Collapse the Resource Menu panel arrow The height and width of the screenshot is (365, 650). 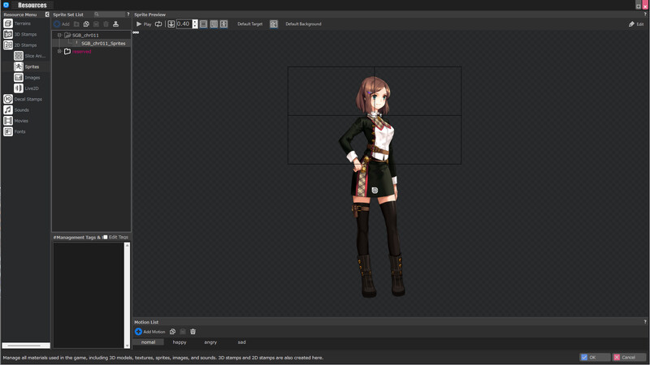coord(47,15)
